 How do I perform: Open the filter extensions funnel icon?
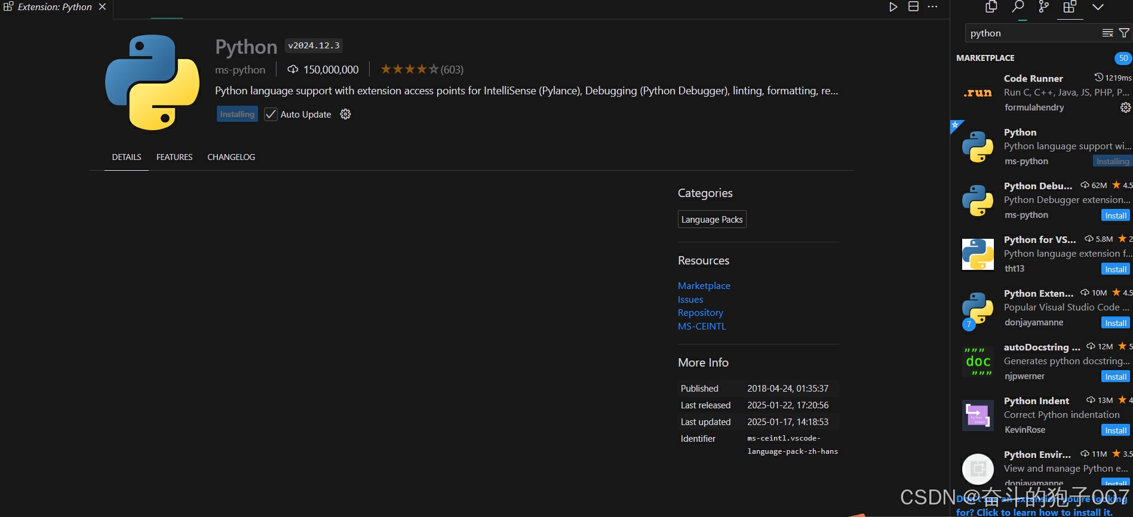coord(1124,33)
